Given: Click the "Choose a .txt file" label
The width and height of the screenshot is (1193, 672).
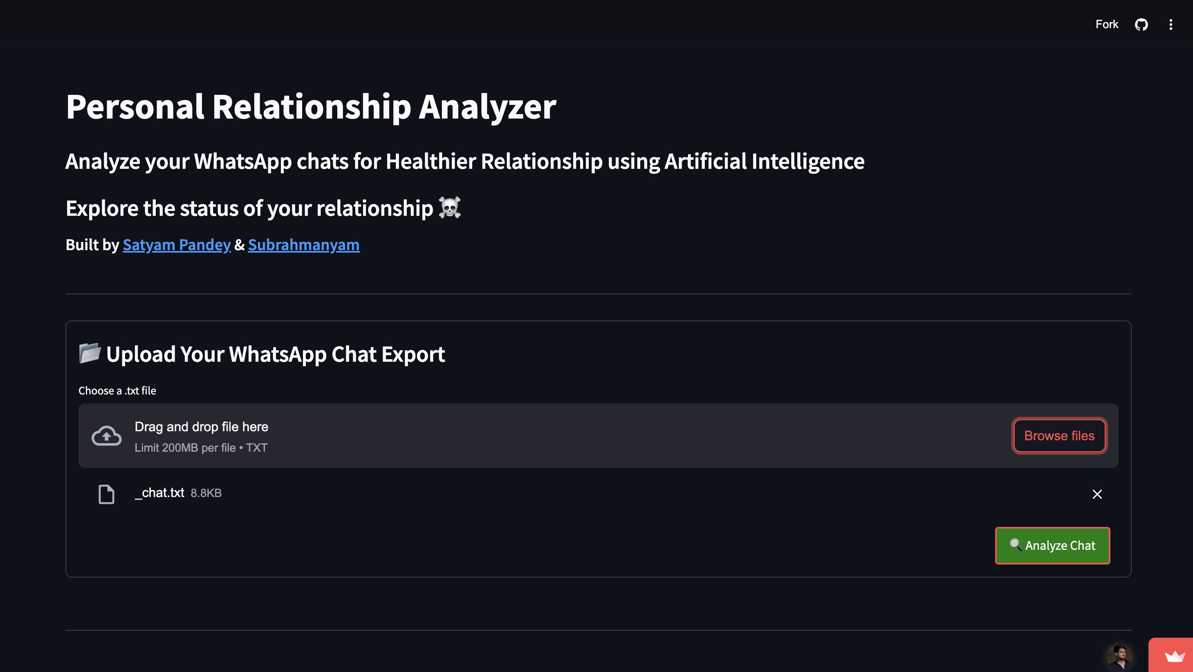Looking at the screenshot, I should tap(117, 390).
